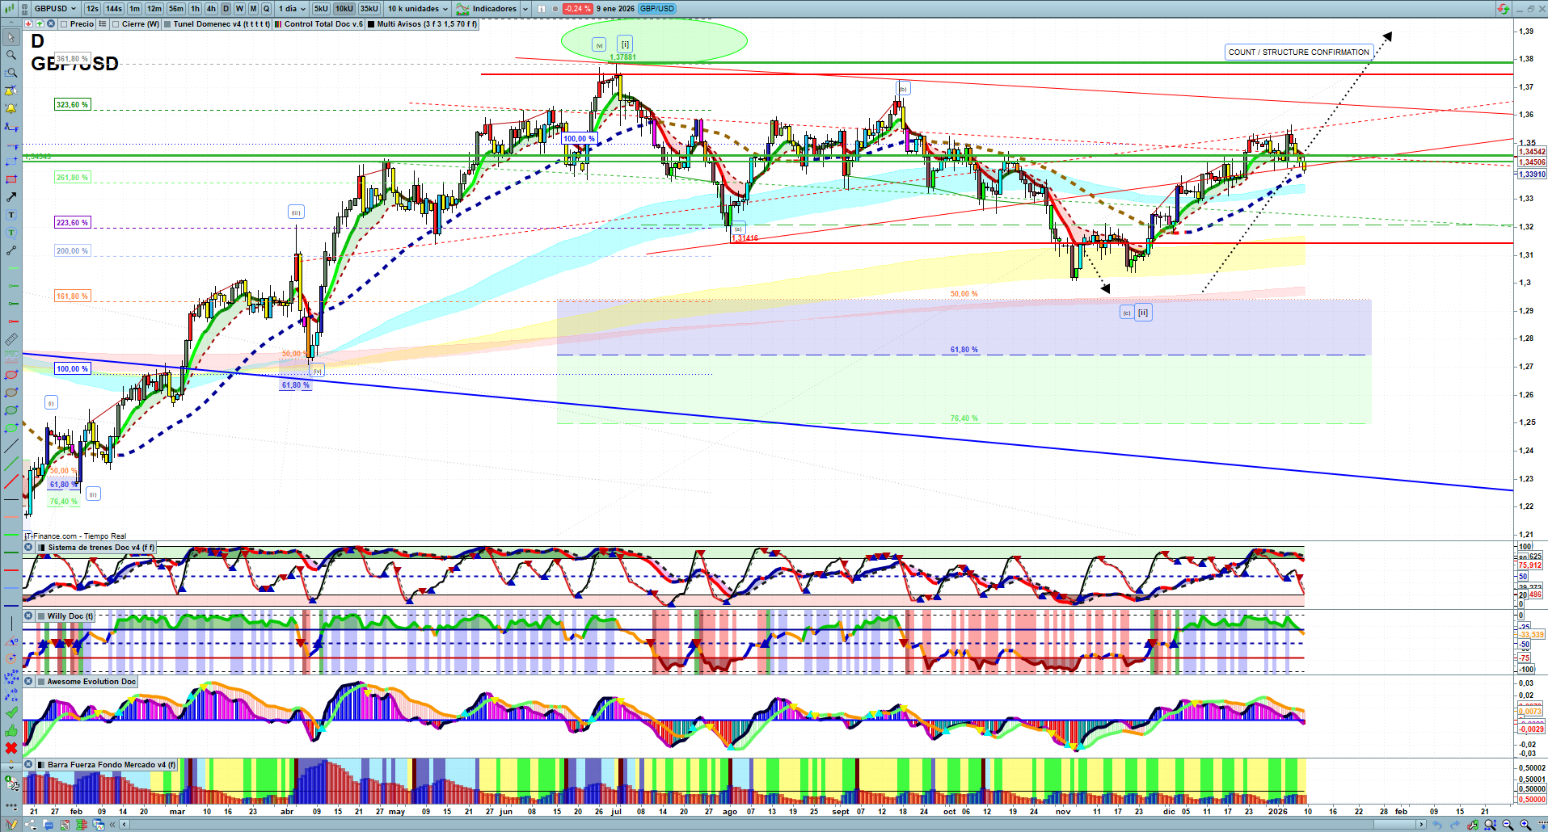Select the ruler measurement tool
This screenshot has height=832, width=1548.
point(11,339)
